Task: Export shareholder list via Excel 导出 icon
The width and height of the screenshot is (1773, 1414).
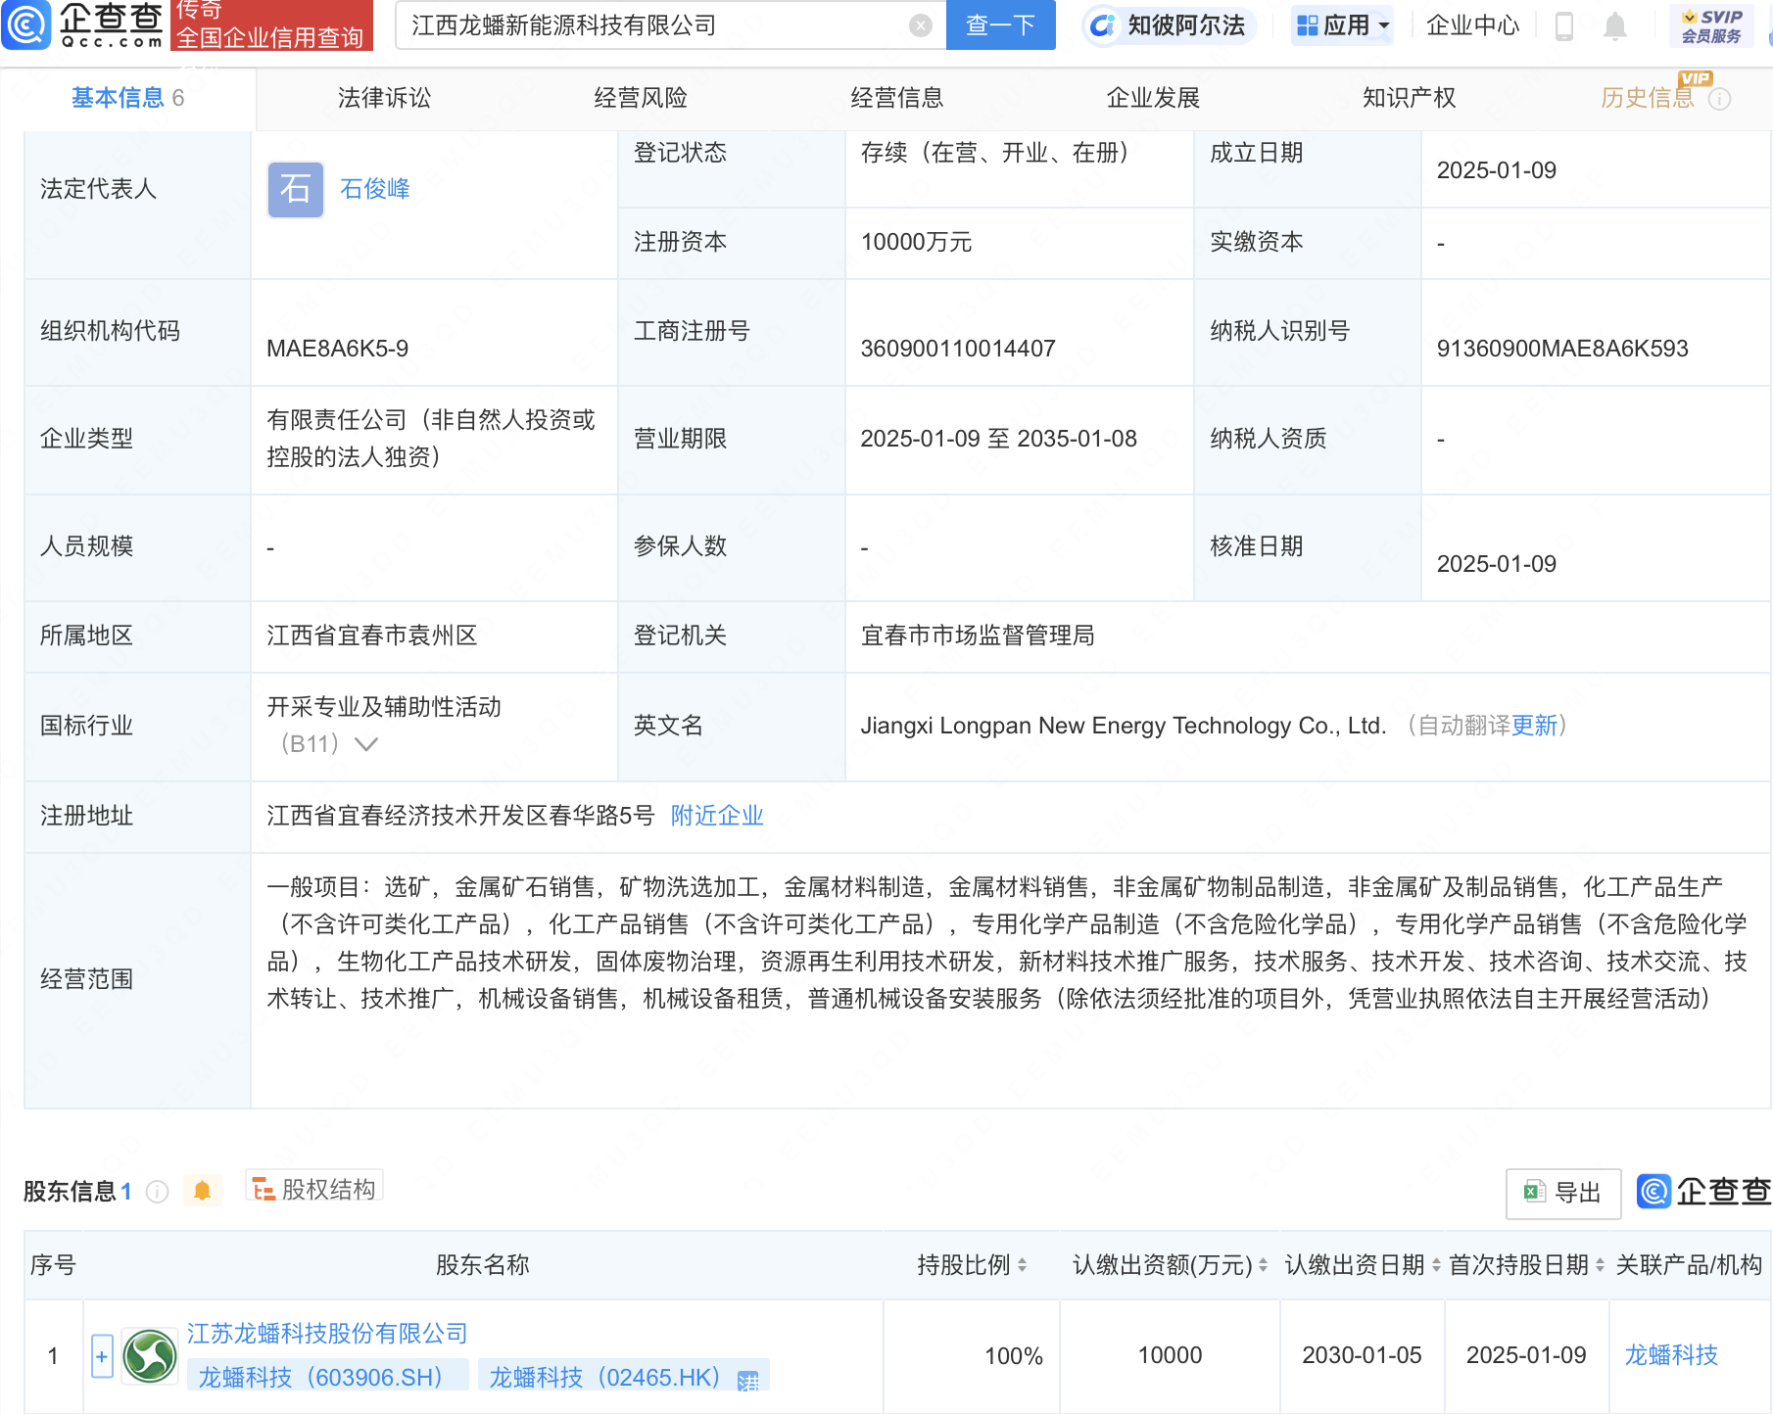Action: click(1561, 1194)
